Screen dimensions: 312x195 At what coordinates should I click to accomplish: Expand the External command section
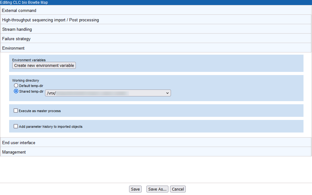tap(19, 10)
